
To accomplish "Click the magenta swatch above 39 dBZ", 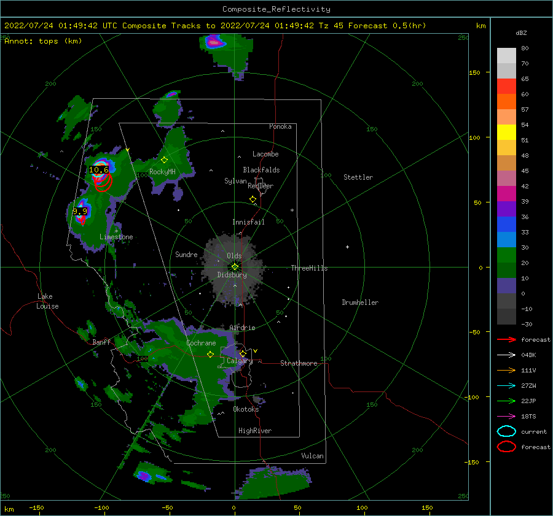I will coord(506,194).
